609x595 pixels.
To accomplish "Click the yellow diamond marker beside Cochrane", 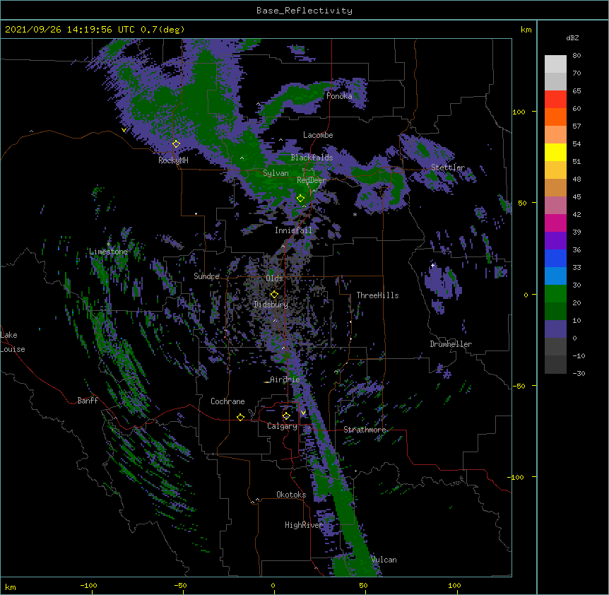I will click(x=240, y=417).
